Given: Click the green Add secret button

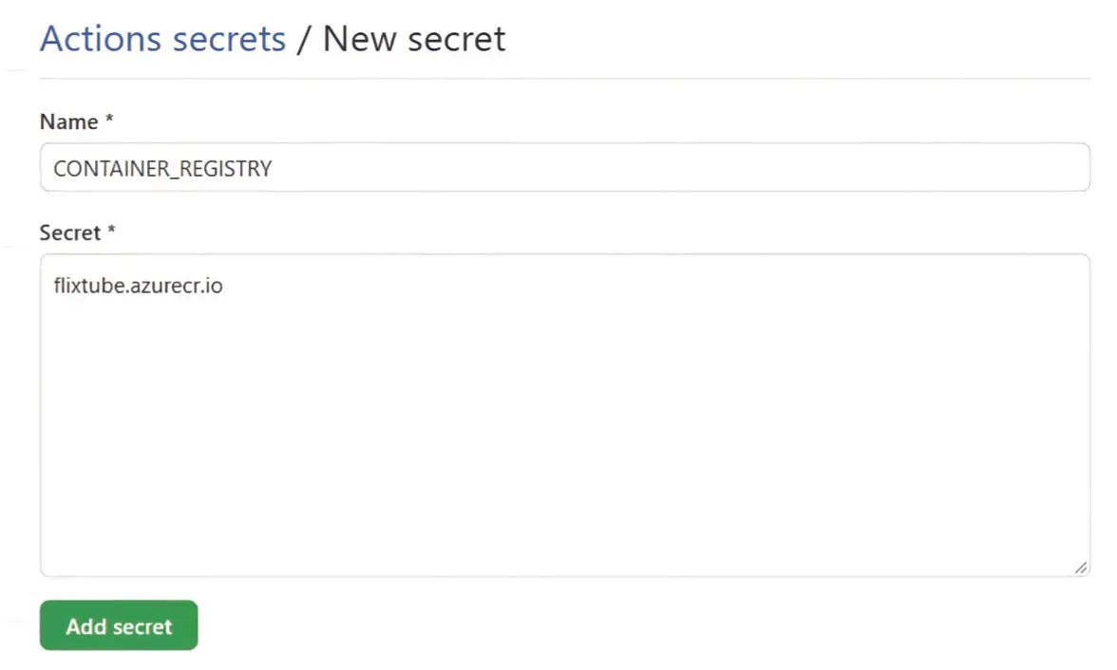Looking at the screenshot, I should 119,625.
